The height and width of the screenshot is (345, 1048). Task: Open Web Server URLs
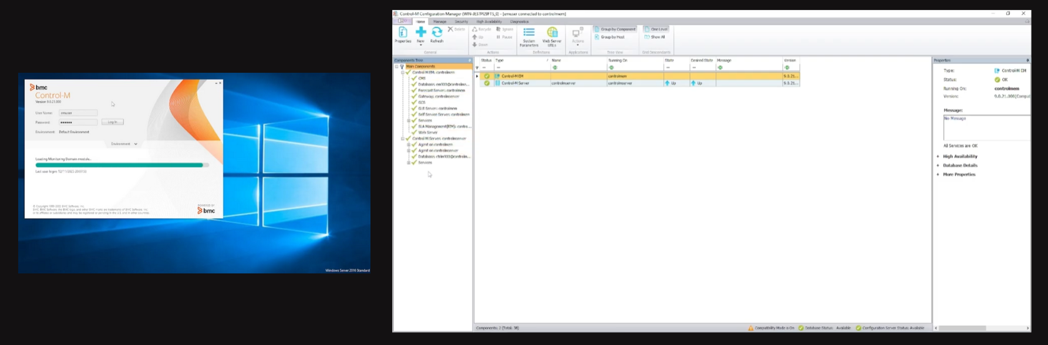pos(552,36)
